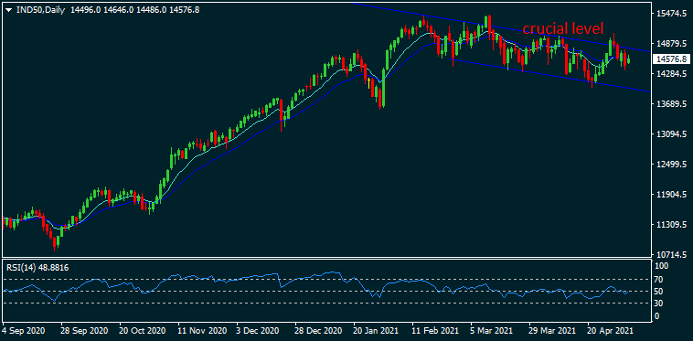Click the 13689.5 price axis label
The image size is (693, 341).
click(x=671, y=104)
